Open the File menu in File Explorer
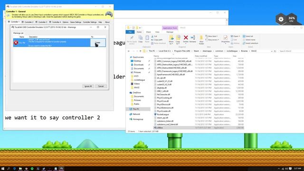 pos(130,32)
